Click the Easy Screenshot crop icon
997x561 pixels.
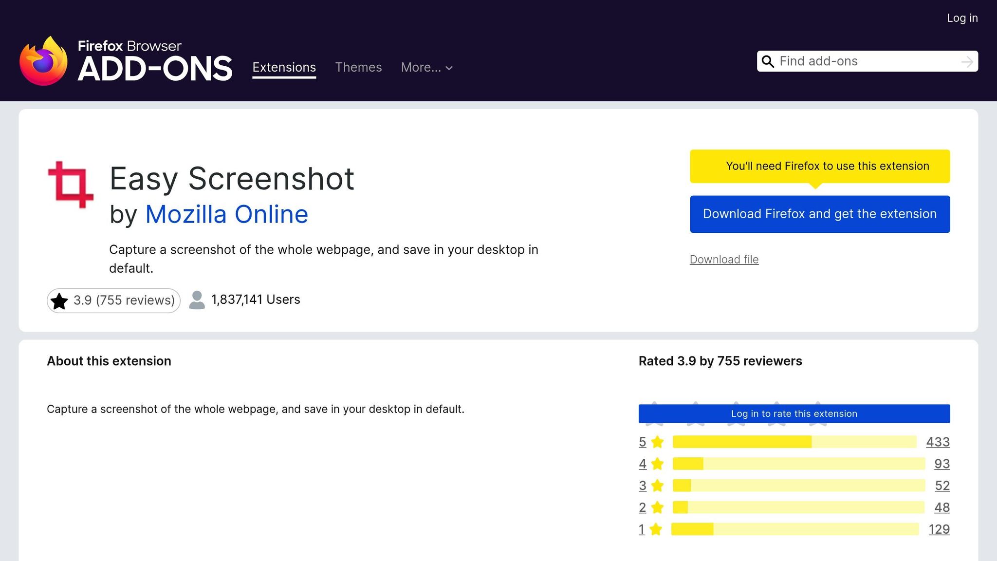(71, 185)
